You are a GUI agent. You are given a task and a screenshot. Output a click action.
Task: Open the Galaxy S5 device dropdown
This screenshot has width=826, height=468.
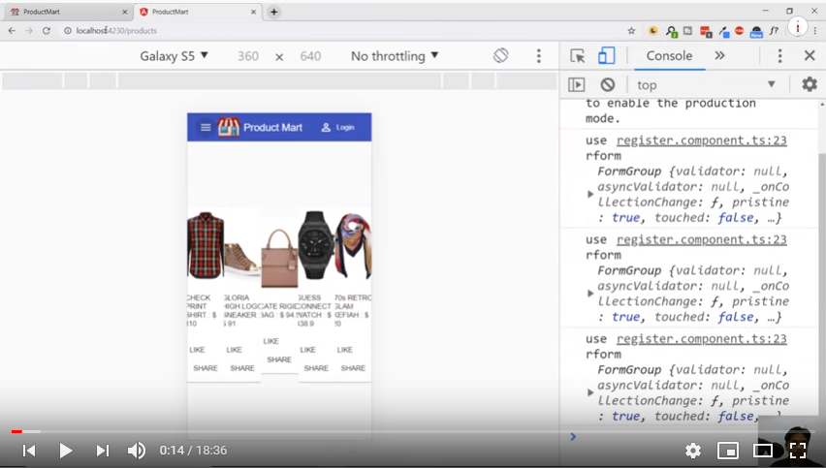pos(175,56)
